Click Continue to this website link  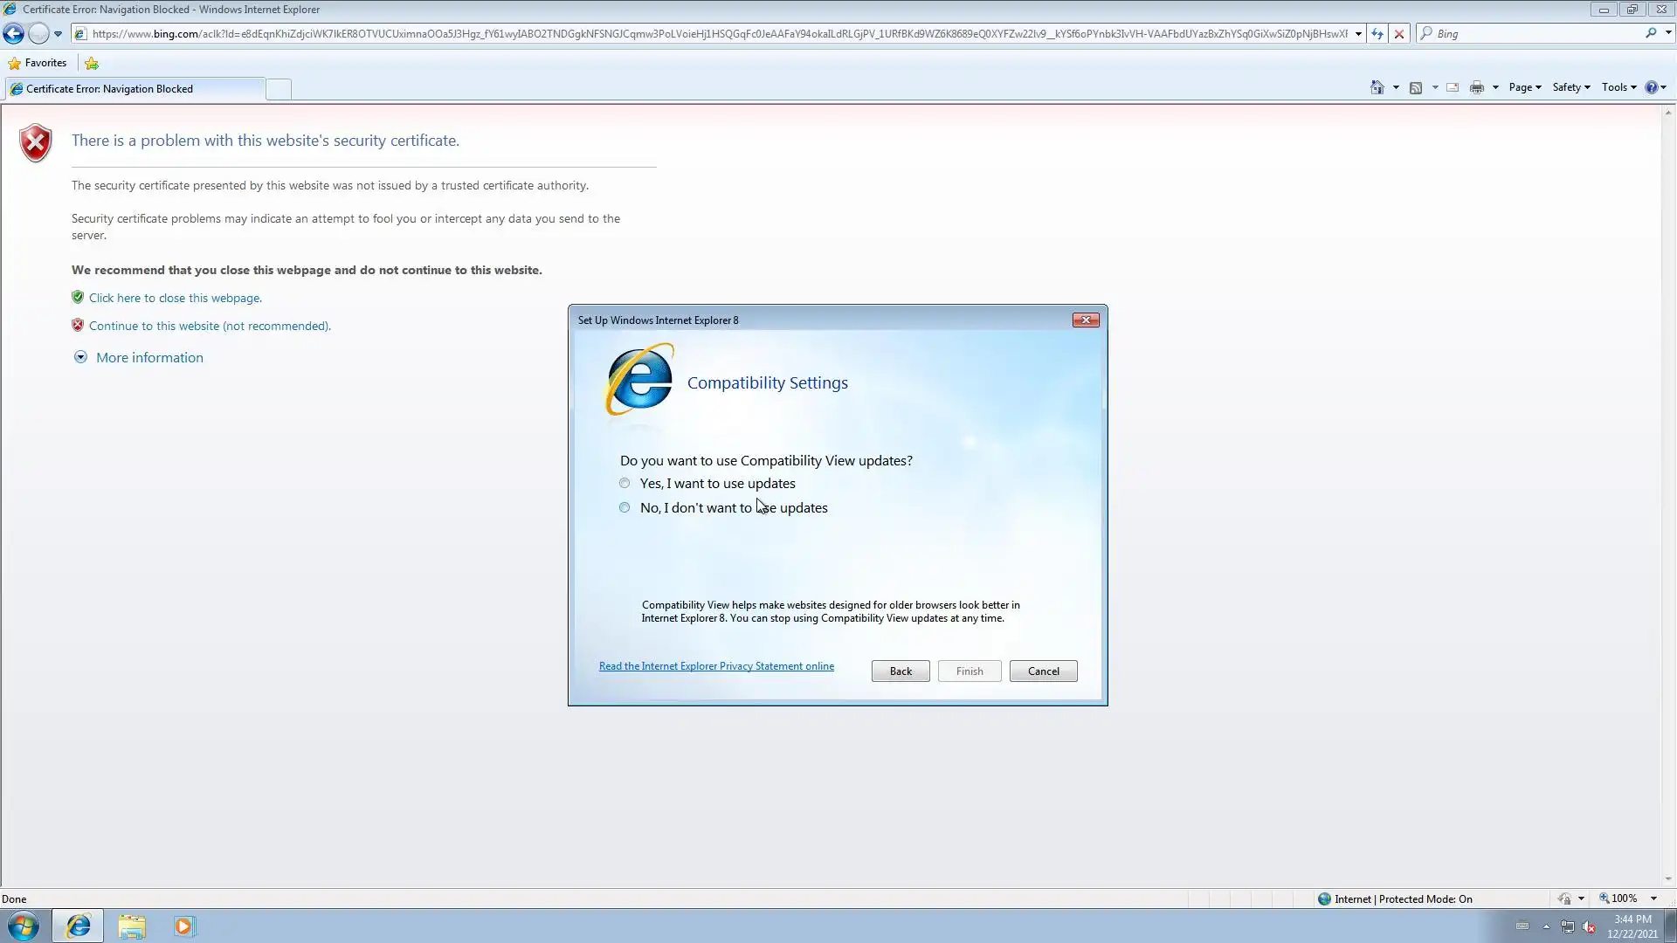[210, 326]
